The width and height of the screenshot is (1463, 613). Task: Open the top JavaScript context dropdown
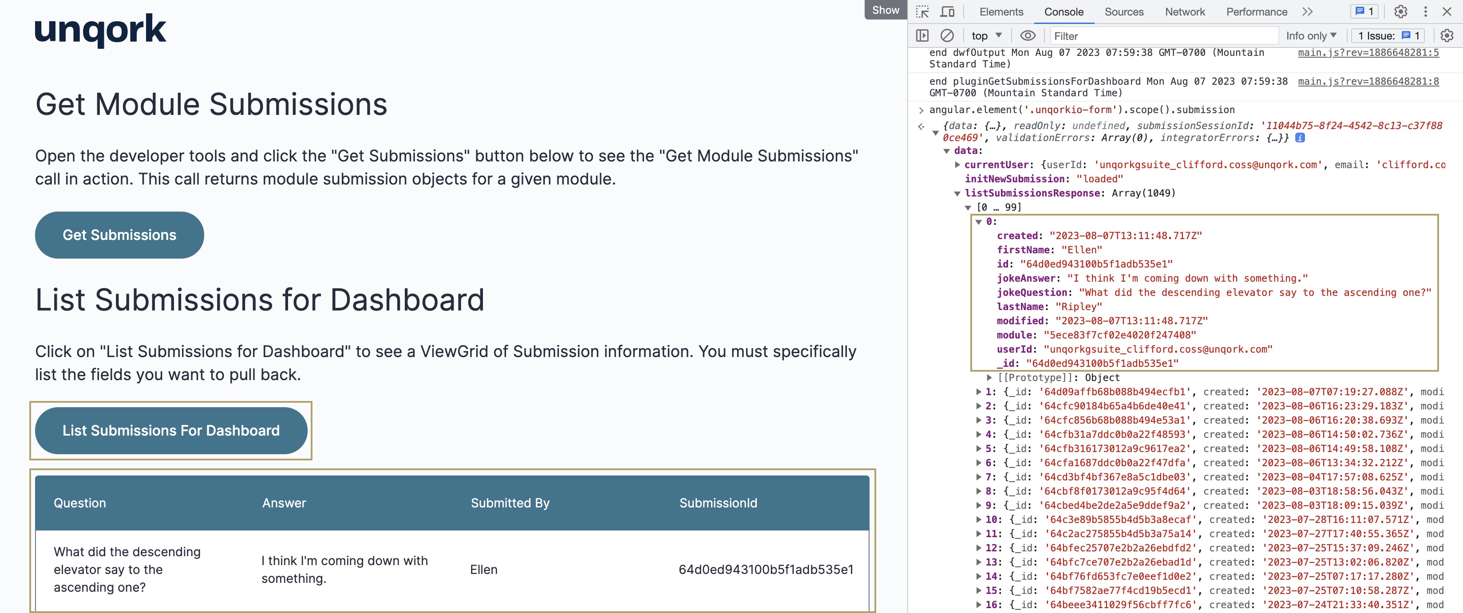pyautogui.click(x=986, y=36)
